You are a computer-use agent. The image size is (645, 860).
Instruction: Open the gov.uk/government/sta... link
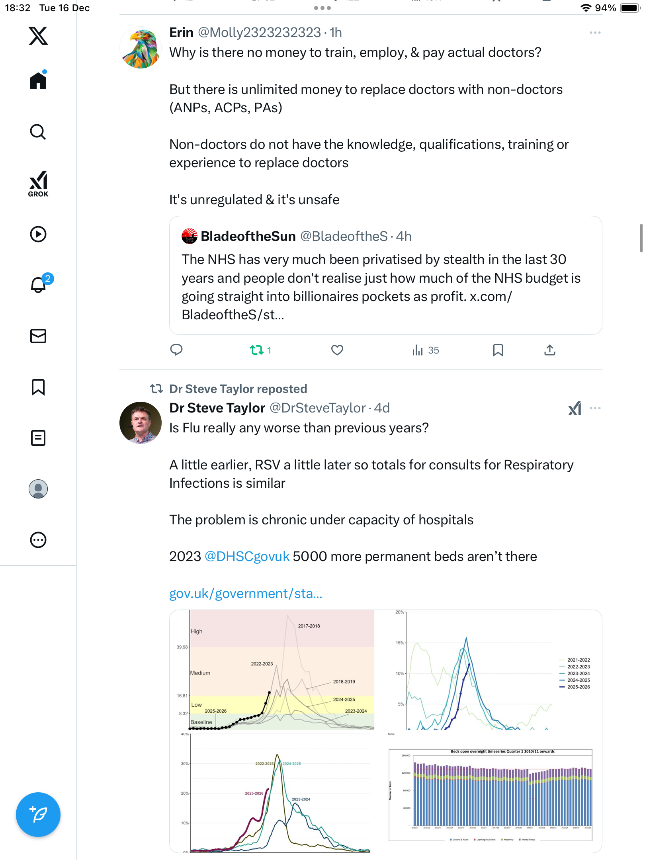[246, 593]
